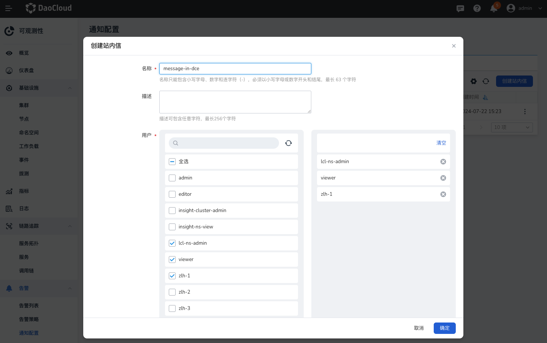Image resolution: width=547 pixels, height=343 pixels.
Task: Open the help question mark icon
Action: [x=477, y=8]
